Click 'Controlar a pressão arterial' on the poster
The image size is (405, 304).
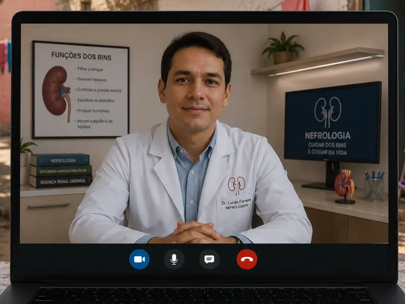tap(100, 90)
